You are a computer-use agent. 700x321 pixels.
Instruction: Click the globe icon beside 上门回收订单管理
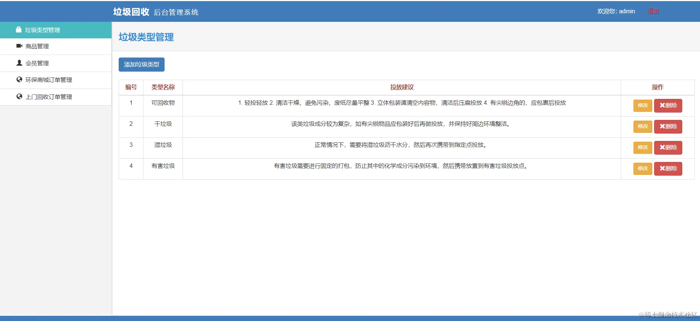[19, 96]
